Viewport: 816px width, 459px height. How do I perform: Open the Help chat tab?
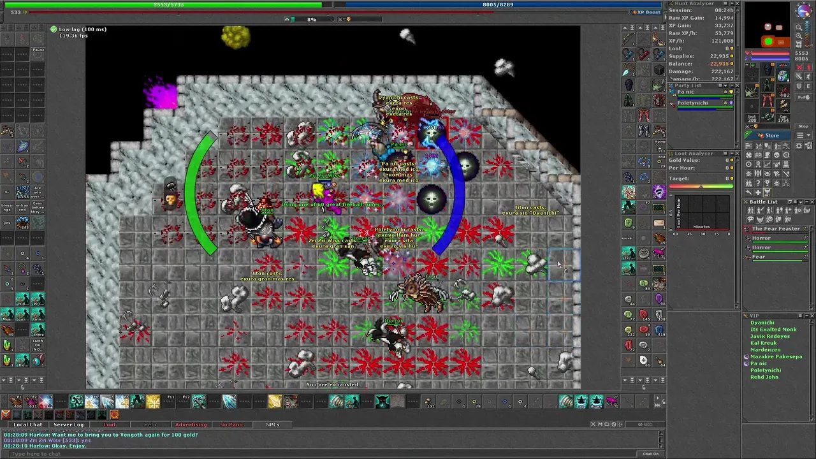tap(150, 425)
